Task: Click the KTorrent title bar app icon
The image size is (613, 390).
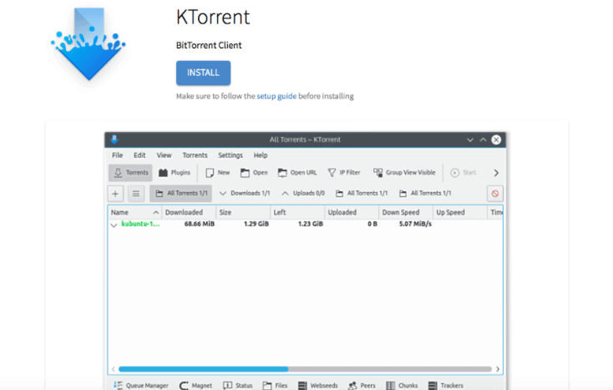Action: point(114,139)
